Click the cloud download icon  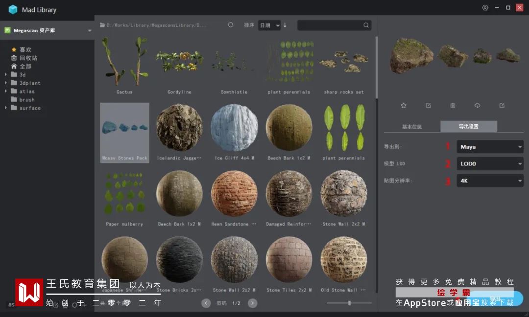coord(478,105)
